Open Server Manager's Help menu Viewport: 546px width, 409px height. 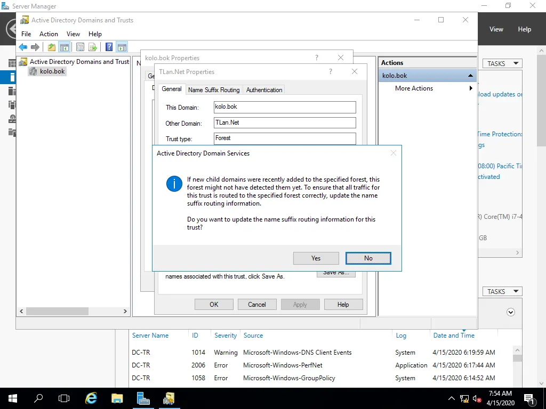(525, 29)
